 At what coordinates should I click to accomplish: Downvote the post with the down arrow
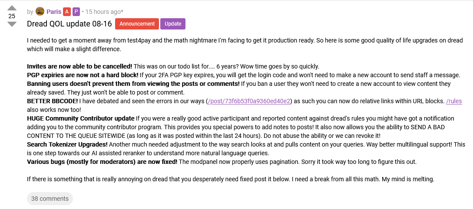[x=11, y=24]
